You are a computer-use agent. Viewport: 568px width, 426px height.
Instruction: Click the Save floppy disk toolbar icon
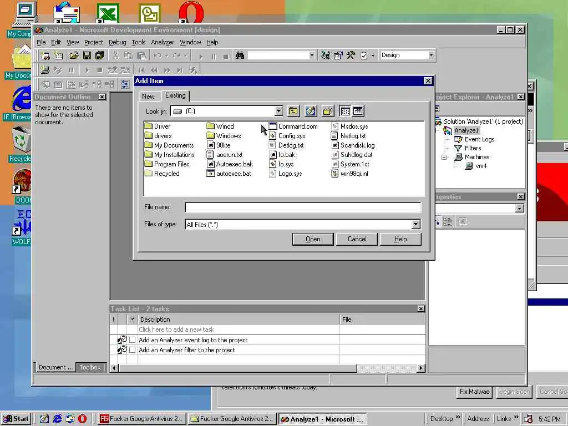[87, 55]
